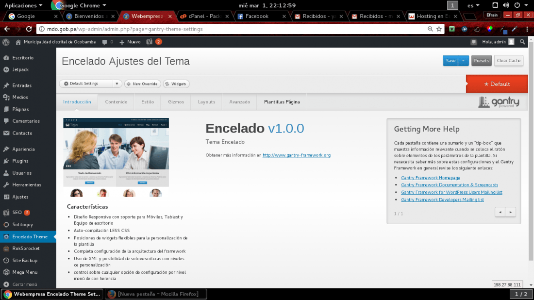Image resolution: width=534 pixels, height=300 pixels.
Task: Go back in Chrome browser
Action: click(7, 29)
